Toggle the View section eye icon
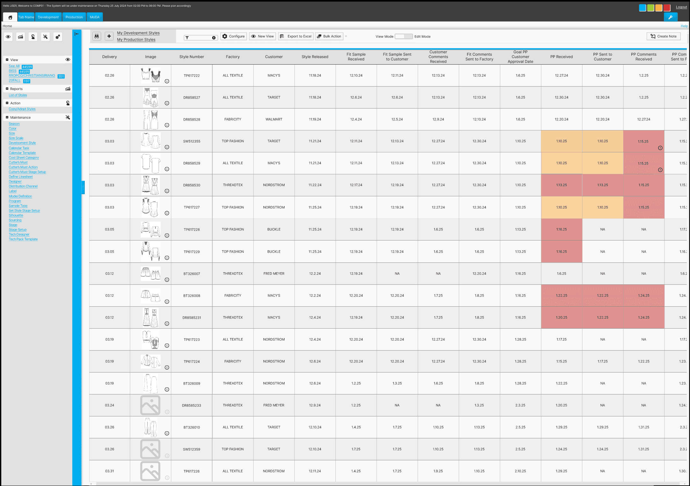The width and height of the screenshot is (690, 486). pos(68,60)
